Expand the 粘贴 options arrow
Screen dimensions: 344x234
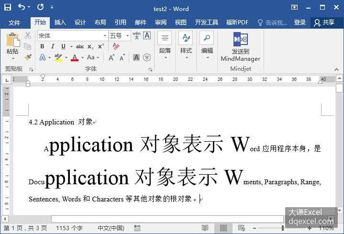[x=13, y=58]
